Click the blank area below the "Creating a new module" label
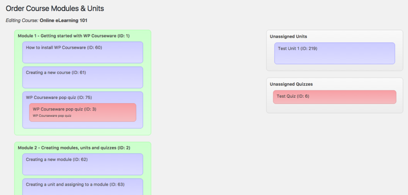The height and width of the screenshot is (195, 408). click(82, 169)
